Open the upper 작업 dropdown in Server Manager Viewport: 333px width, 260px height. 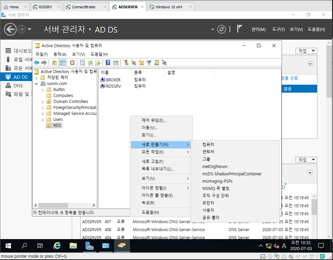point(306,51)
